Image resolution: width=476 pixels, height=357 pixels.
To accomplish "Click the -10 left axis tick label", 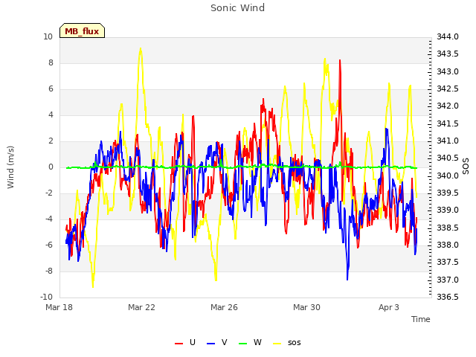I will [46, 297].
